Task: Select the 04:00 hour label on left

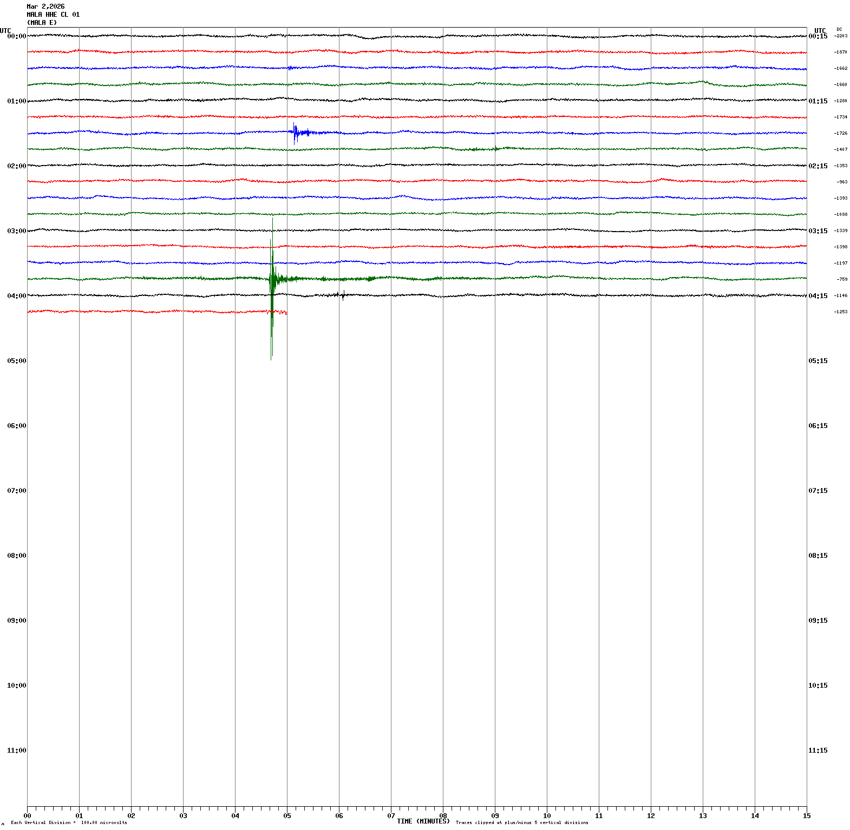Action: (16, 296)
